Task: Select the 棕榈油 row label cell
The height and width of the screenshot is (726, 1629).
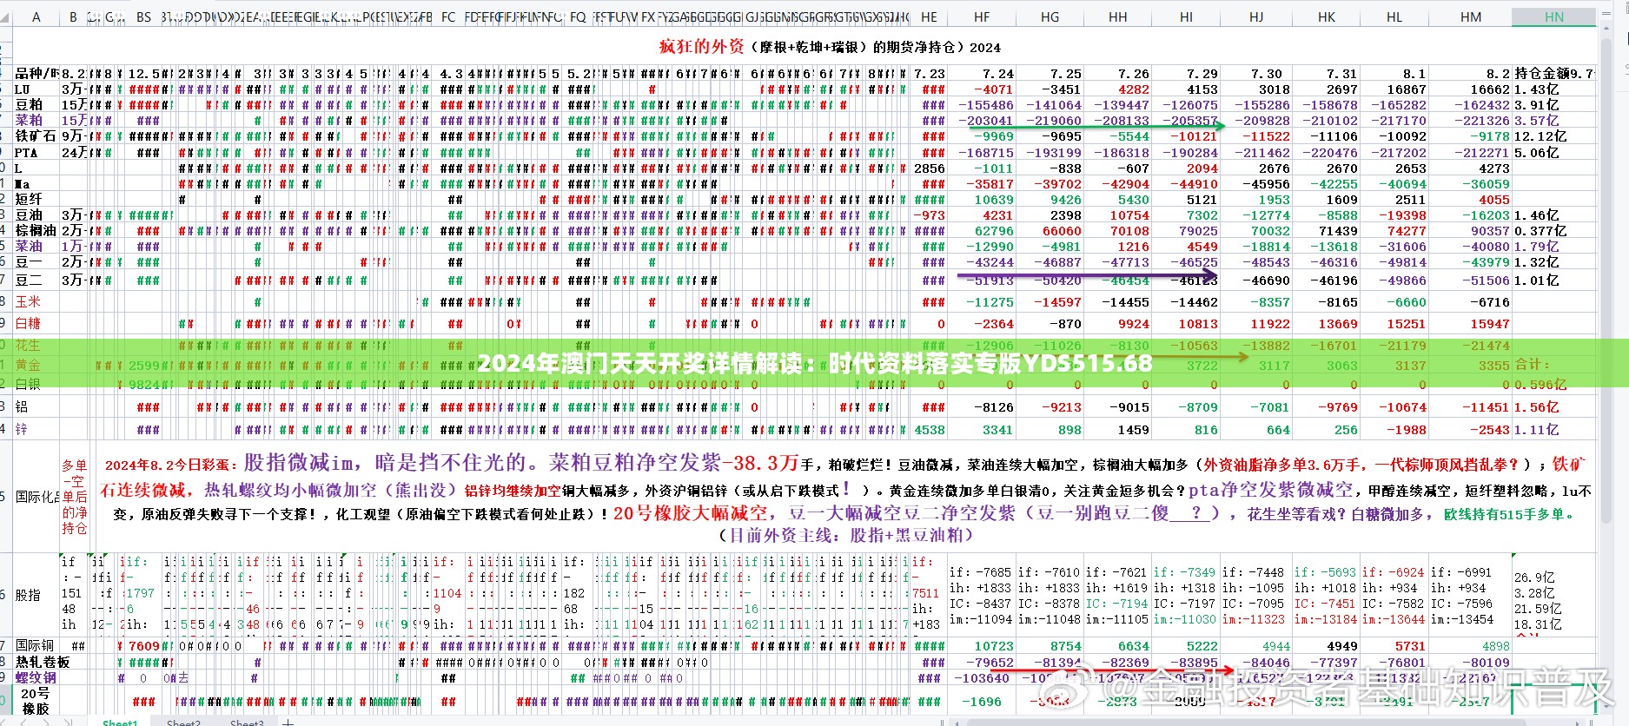Action: coord(36,231)
